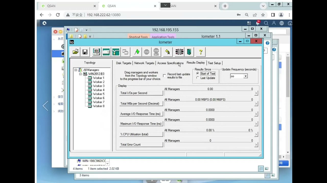Open QSAN language globe icon

pos(282,23)
